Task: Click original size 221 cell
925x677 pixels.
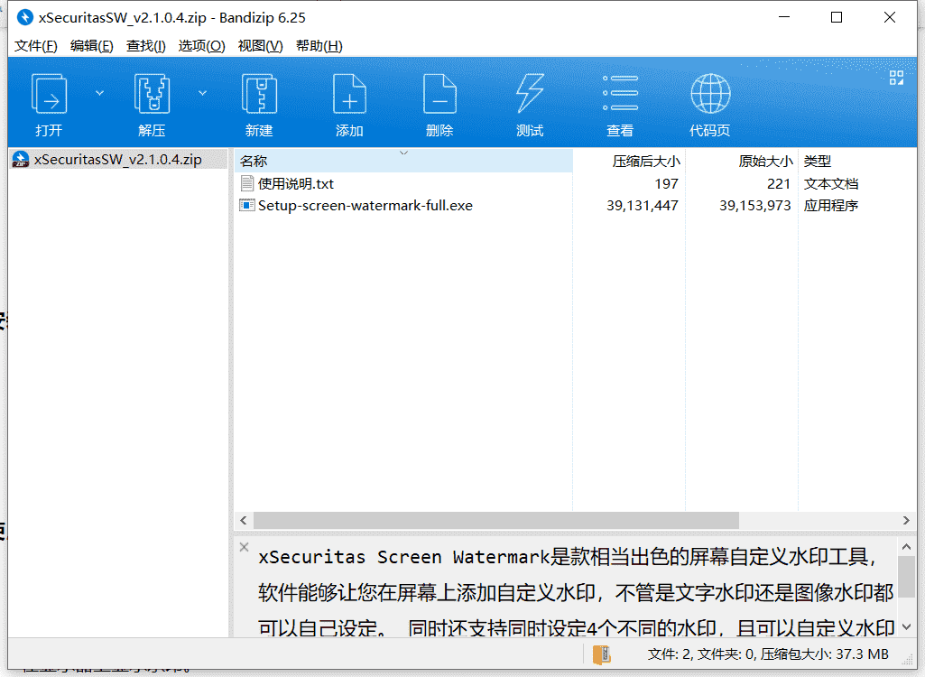Action: coord(779,183)
